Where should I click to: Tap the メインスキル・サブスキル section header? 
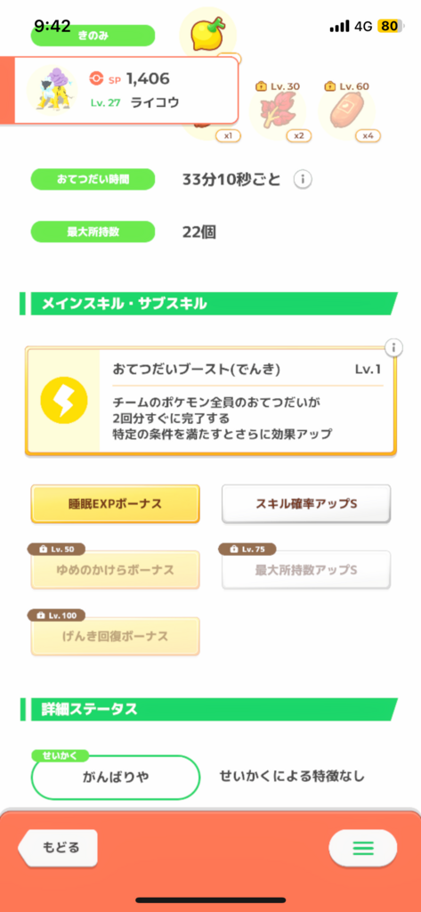[x=209, y=304]
